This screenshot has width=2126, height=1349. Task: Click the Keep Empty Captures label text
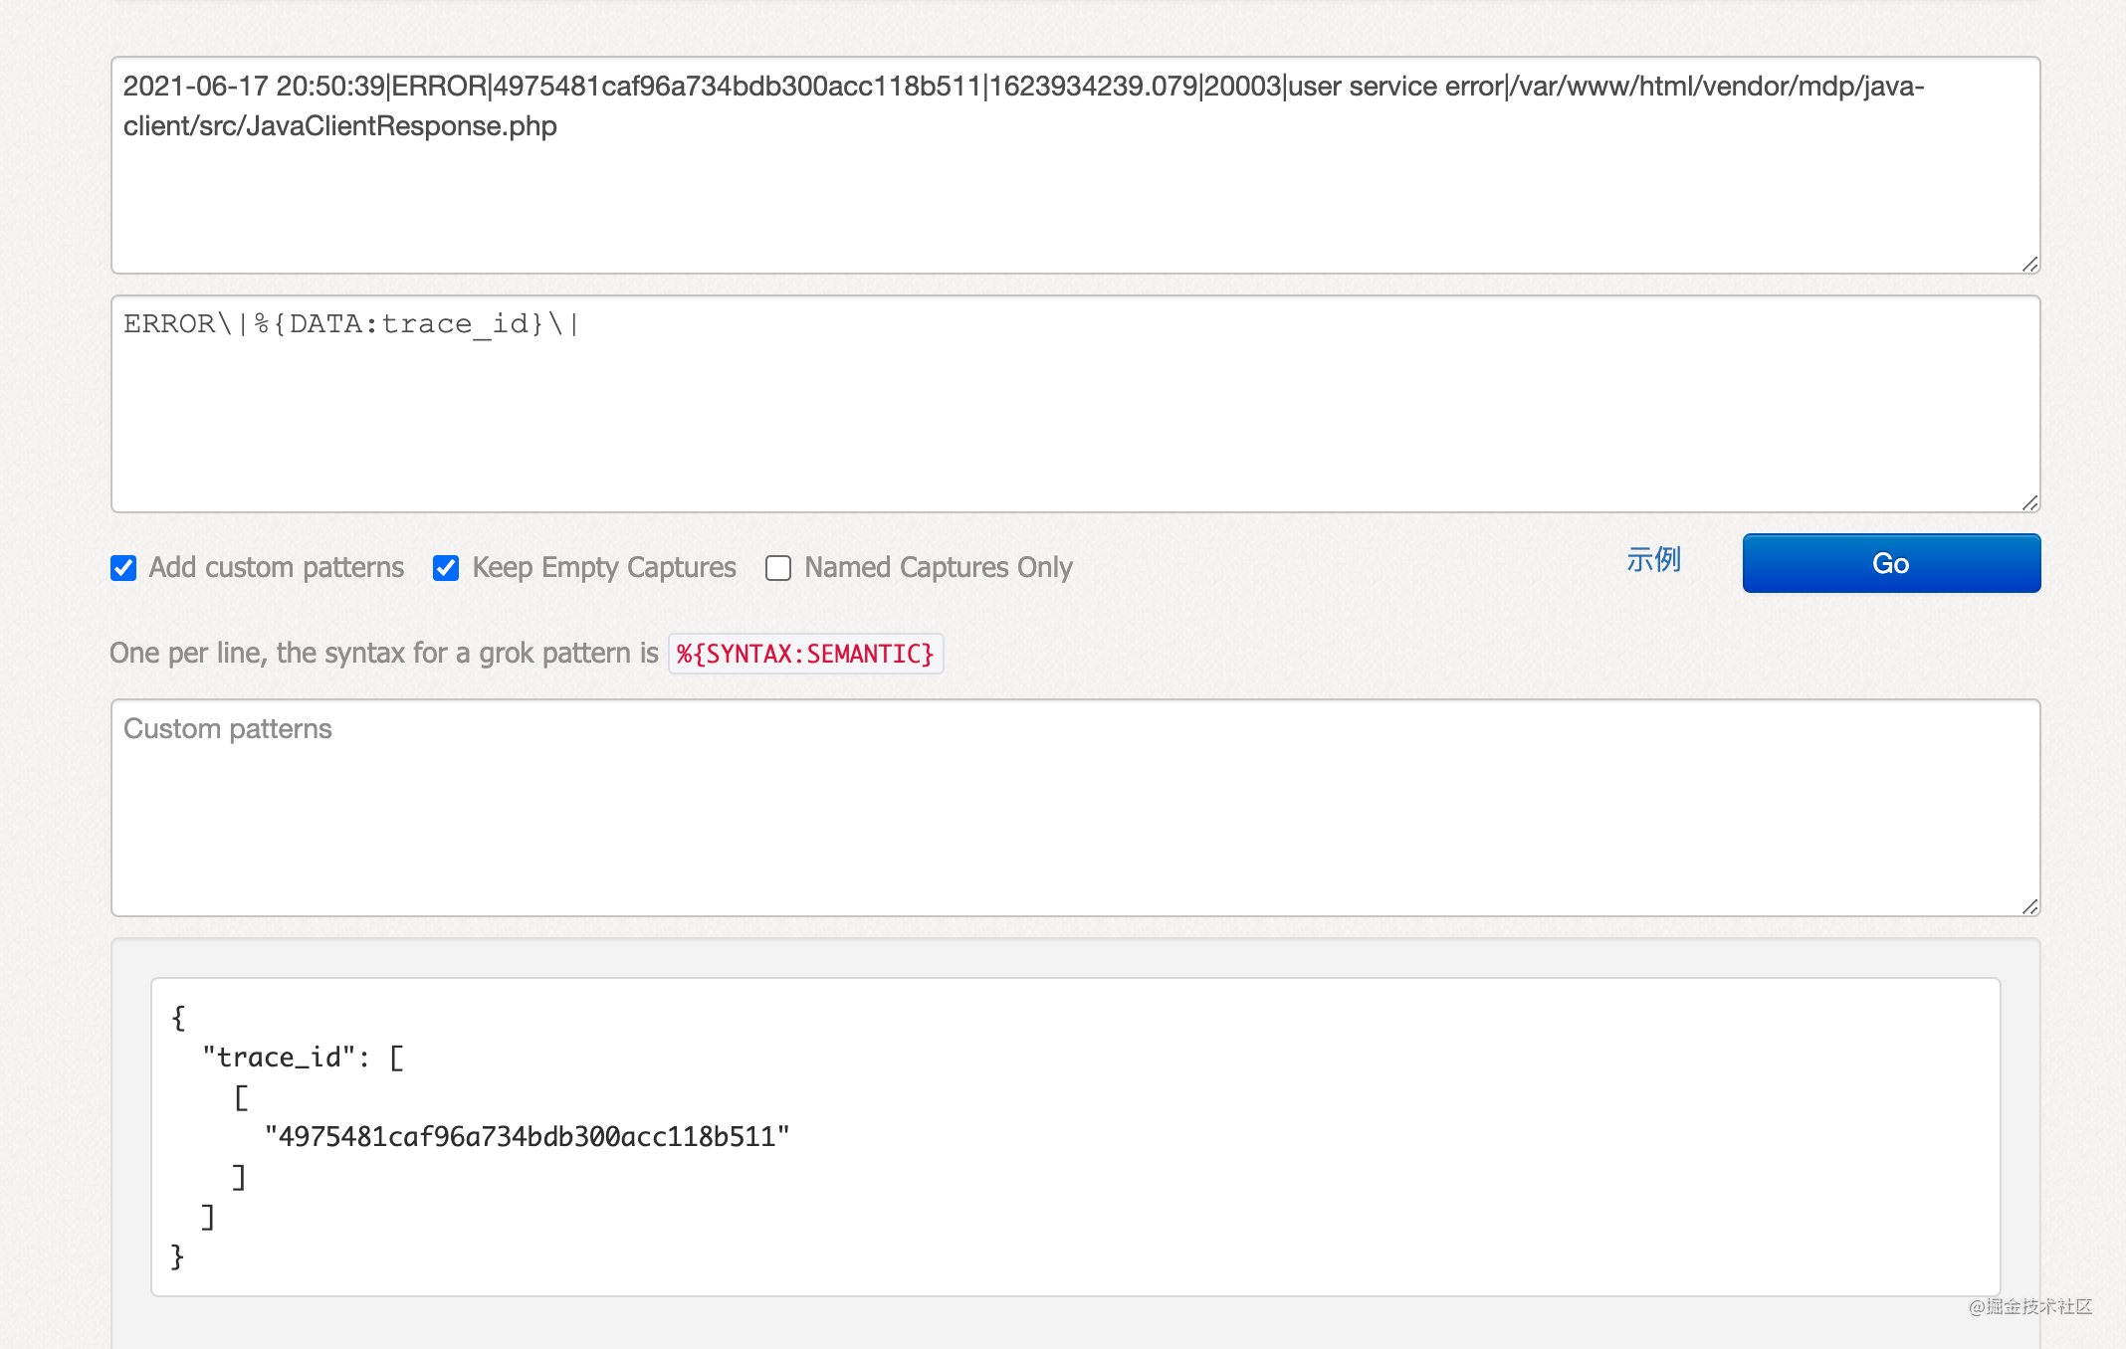603,567
